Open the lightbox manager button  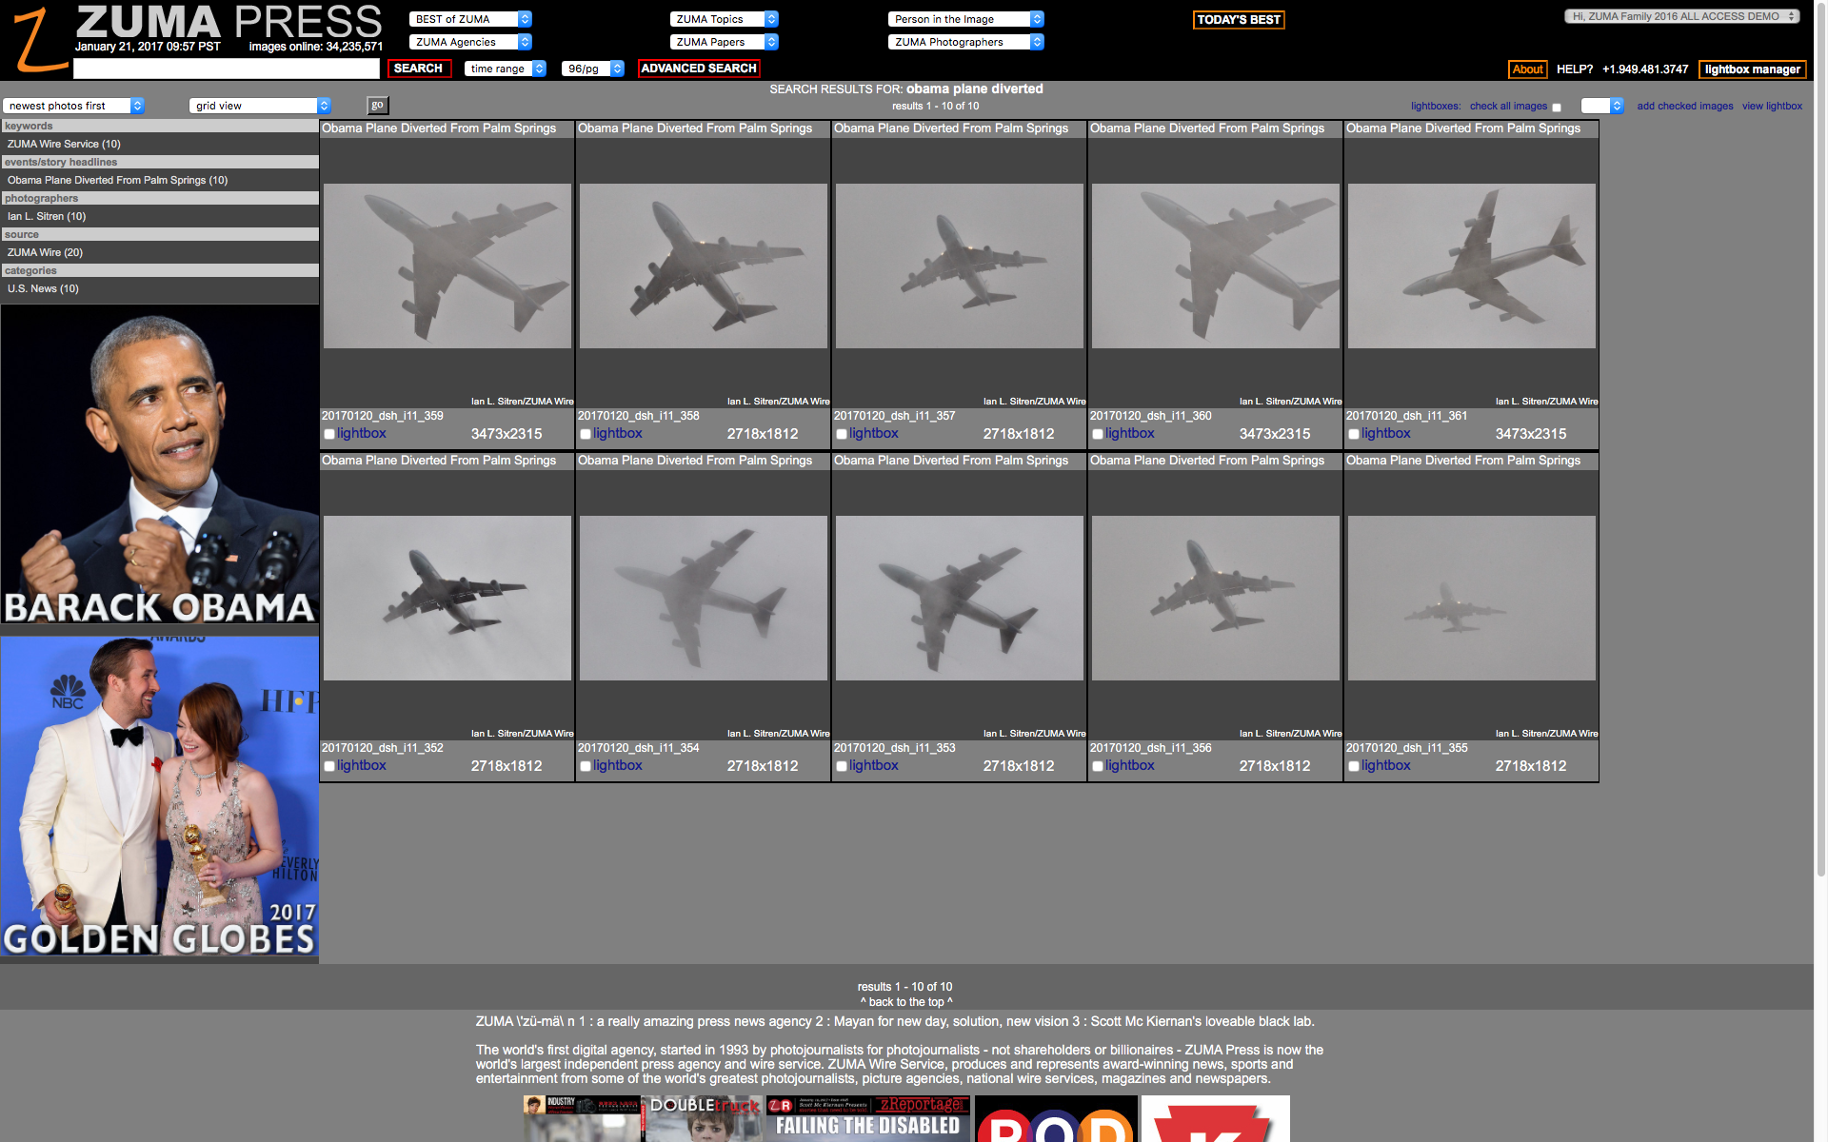click(x=1752, y=69)
